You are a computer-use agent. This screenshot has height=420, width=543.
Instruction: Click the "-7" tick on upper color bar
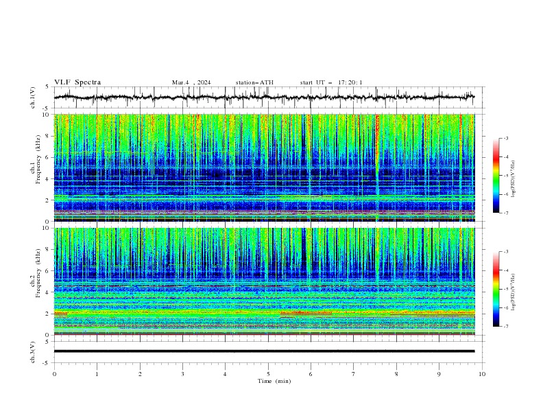click(x=506, y=213)
